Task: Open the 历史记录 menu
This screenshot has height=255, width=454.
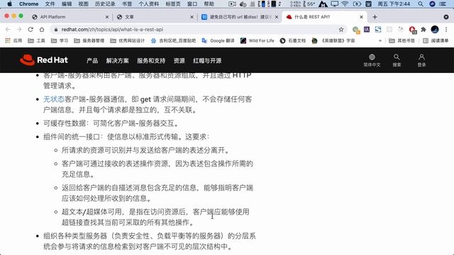Action: click(105, 4)
